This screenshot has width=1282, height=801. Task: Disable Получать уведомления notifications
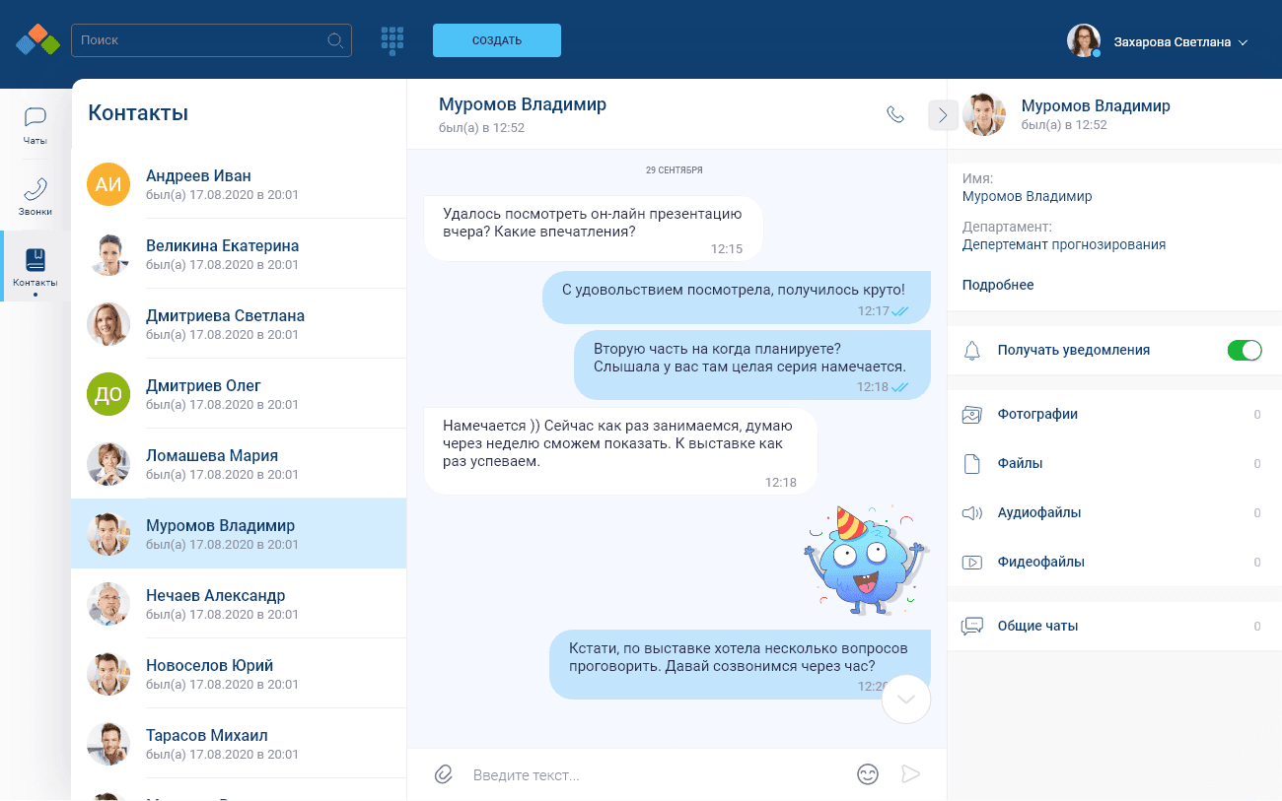(x=1245, y=350)
